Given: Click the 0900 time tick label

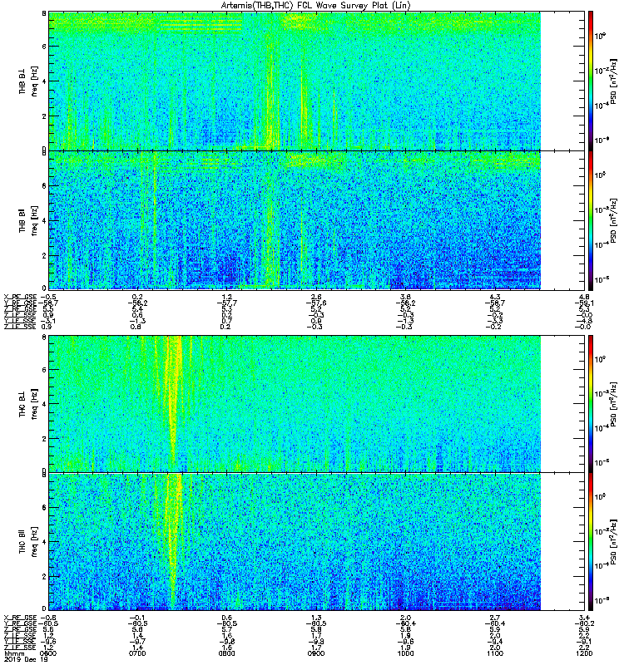Looking at the screenshot, I should (316, 653).
